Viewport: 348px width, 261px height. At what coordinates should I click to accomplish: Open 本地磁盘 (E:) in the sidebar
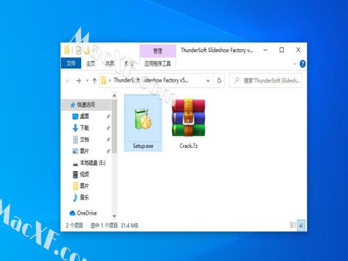point(93,163)
